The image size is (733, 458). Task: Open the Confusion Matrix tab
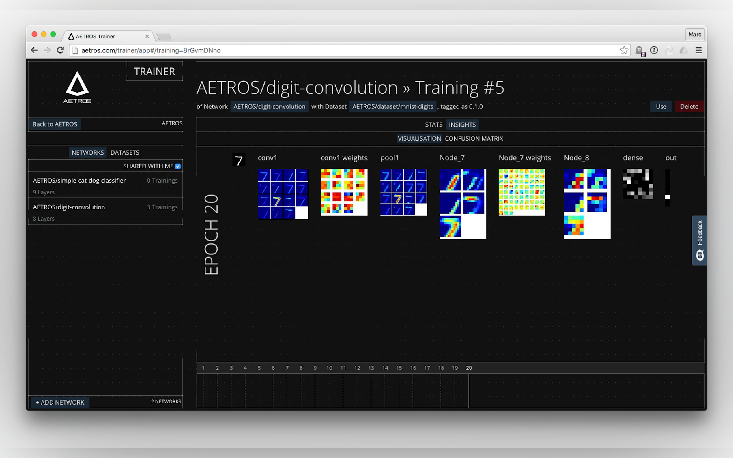[x=474, y=139]
